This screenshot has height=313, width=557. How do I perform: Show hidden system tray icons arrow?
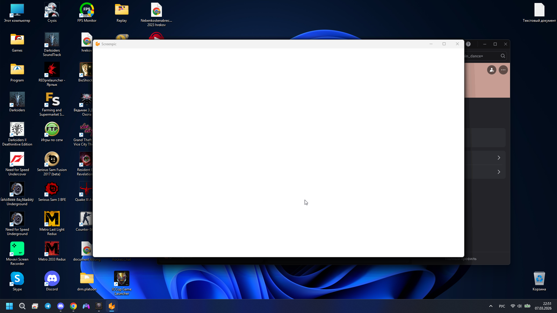[x=491, y=306]
